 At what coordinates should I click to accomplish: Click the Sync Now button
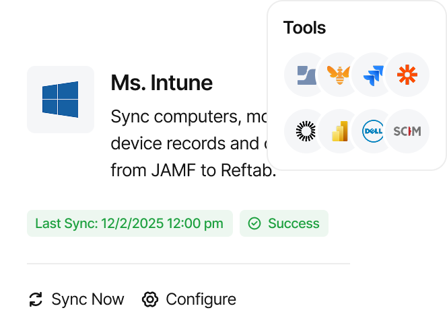(77, 299)
